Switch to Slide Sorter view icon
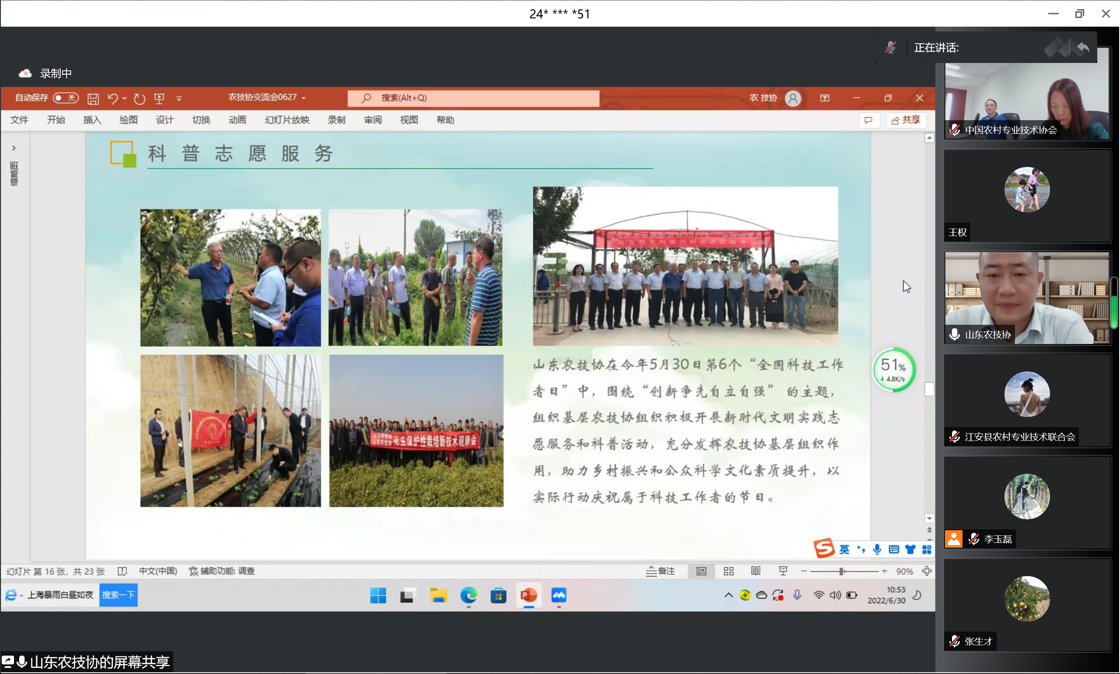Image resolution: width=1120 pixels, height=674 pixels. pos(728,571)
